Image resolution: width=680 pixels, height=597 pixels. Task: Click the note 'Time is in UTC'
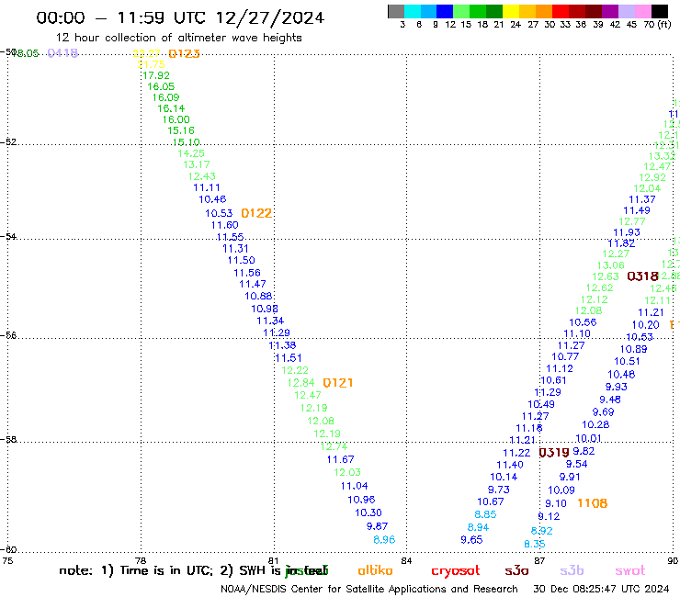(166, 570)
